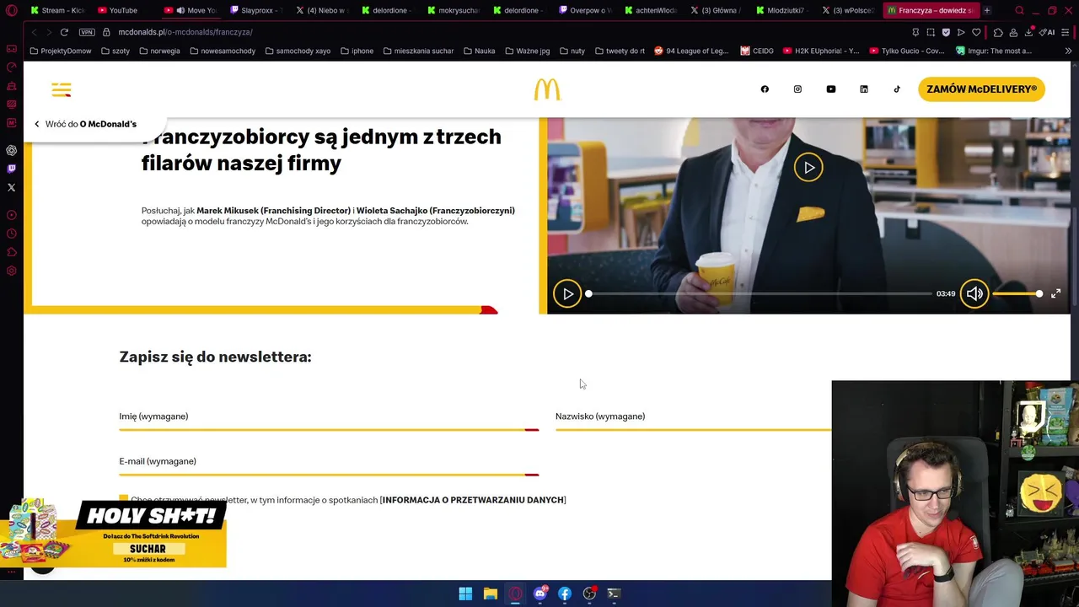Switch to the Slayproxx tab

256,10
